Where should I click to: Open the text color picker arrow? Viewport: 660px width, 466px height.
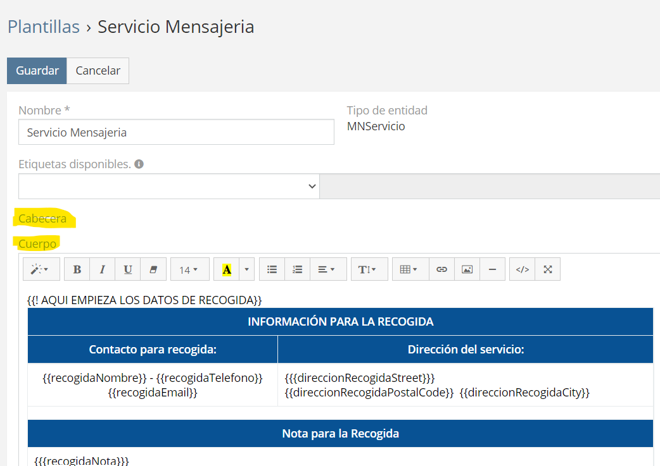[246, 269]
